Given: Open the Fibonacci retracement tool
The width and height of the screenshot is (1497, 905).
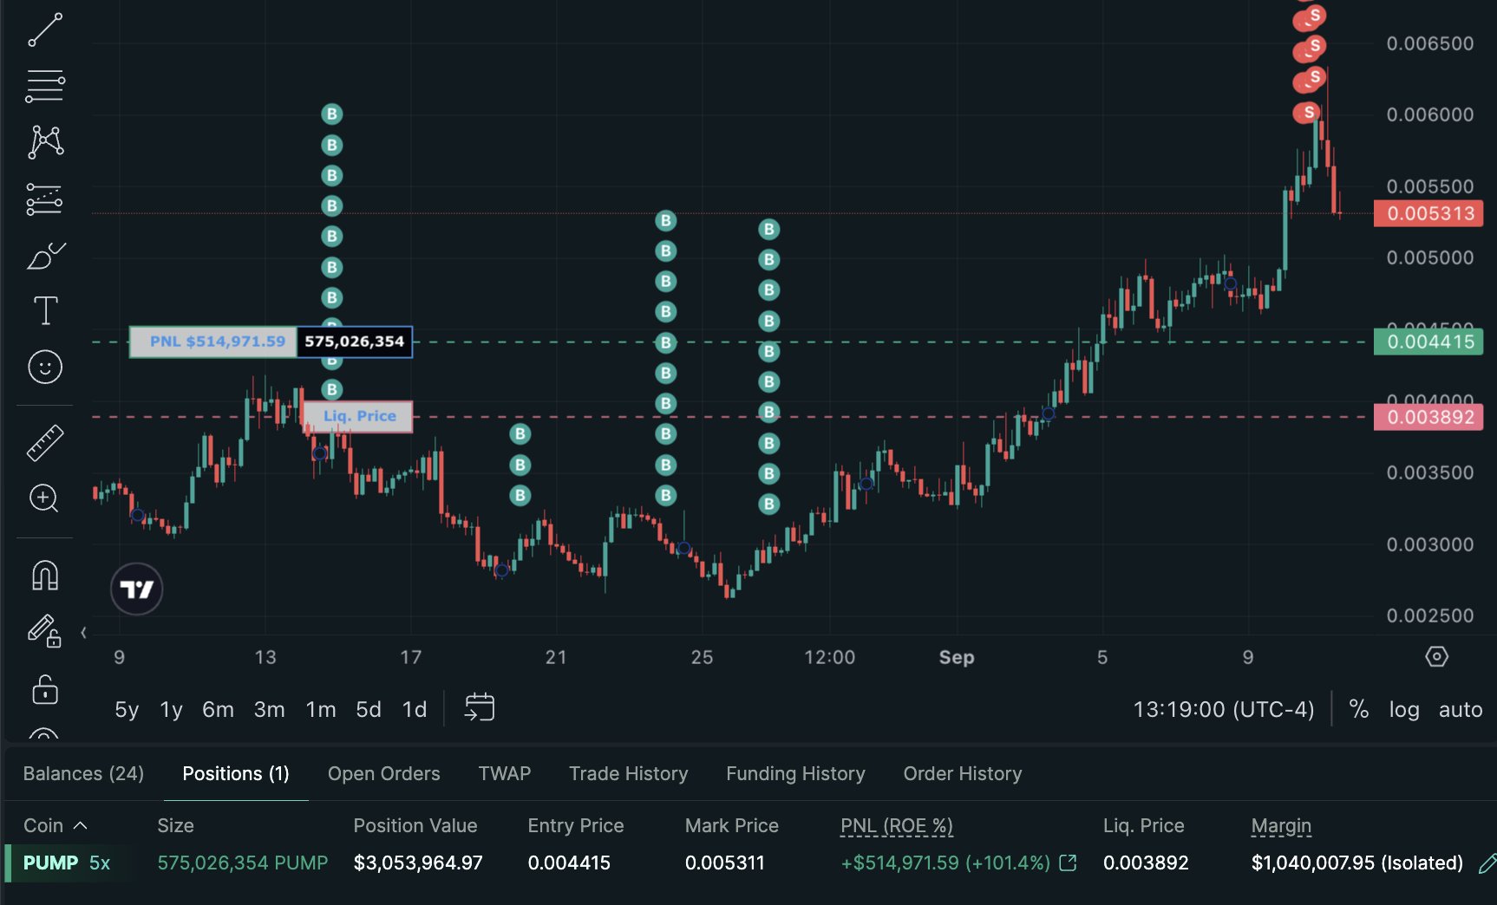Looking at the screenshot, I should click(45, 86).
